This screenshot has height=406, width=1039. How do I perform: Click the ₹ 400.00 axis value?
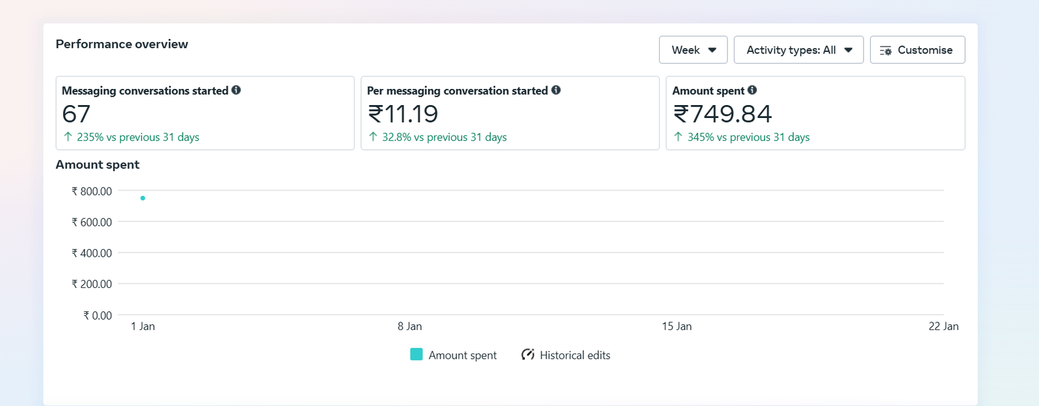pos(92,253)
